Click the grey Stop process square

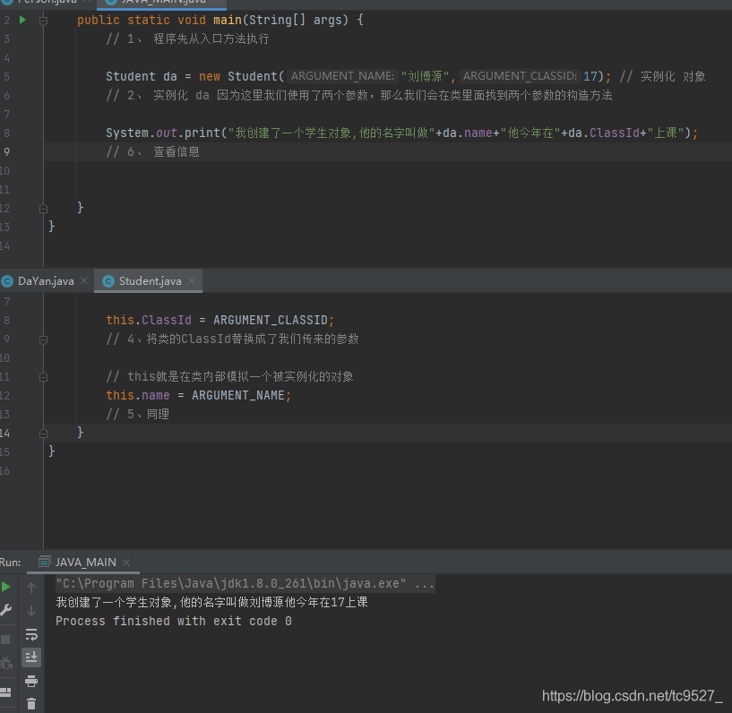(x=5, y=640)
